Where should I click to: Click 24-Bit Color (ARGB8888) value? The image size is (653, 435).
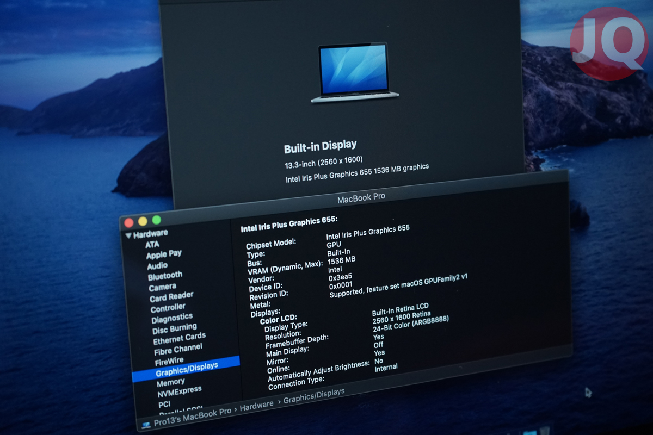411,324
